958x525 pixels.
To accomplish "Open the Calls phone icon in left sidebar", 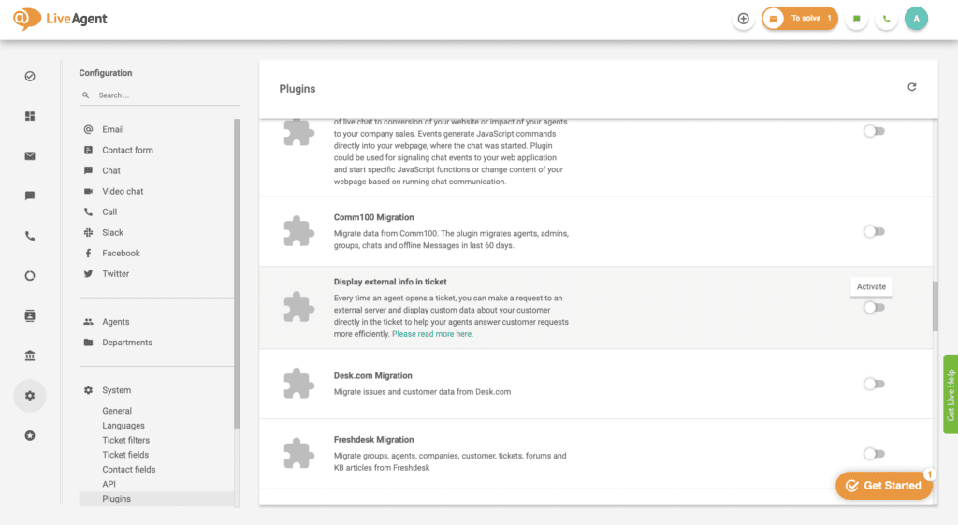I will click(x=30, y=236).
